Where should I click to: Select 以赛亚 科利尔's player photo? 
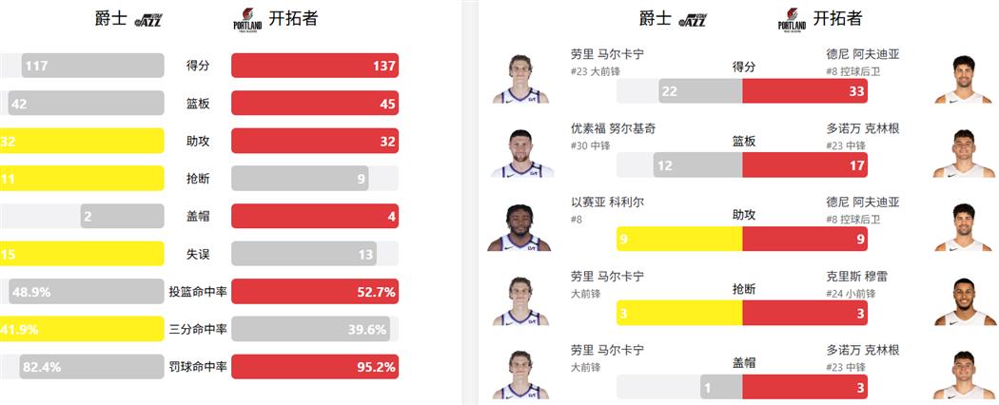click(520, 226)
